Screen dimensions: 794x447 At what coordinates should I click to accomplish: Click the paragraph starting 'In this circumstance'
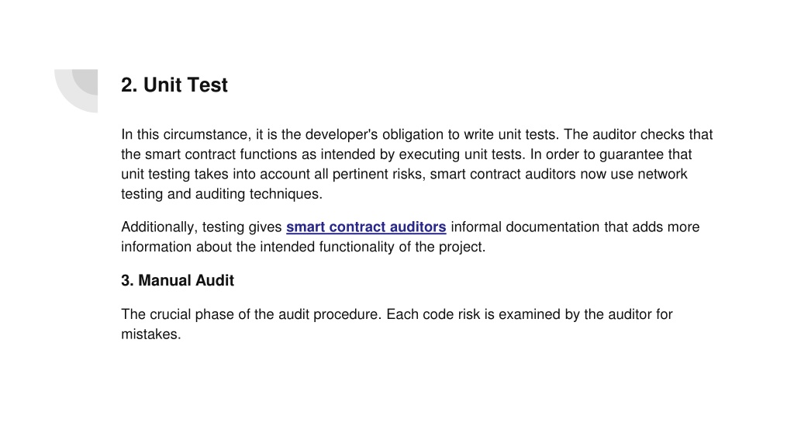tap(416, 165)
